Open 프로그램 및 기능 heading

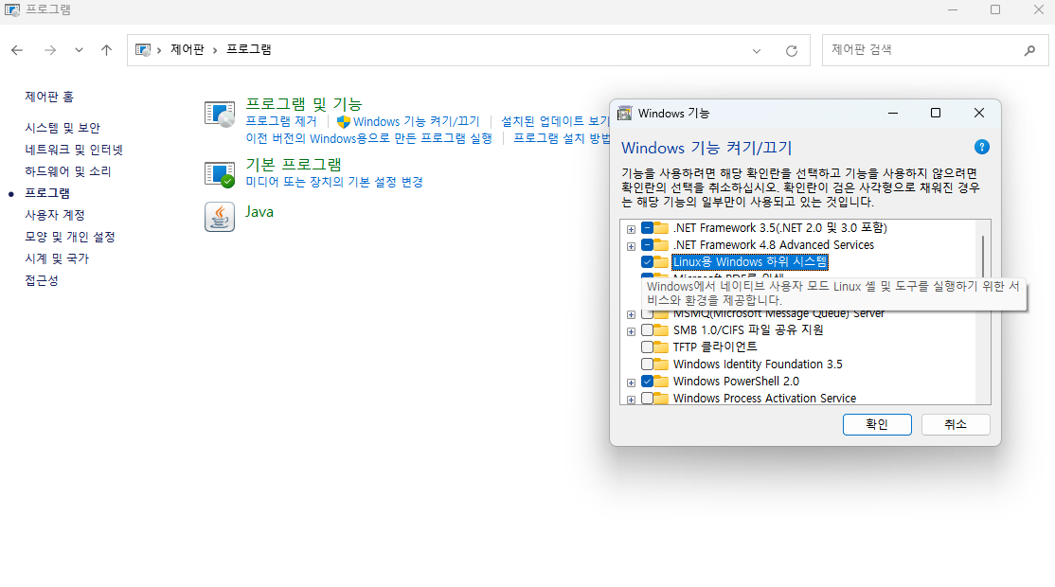click(x=303, y=103)
